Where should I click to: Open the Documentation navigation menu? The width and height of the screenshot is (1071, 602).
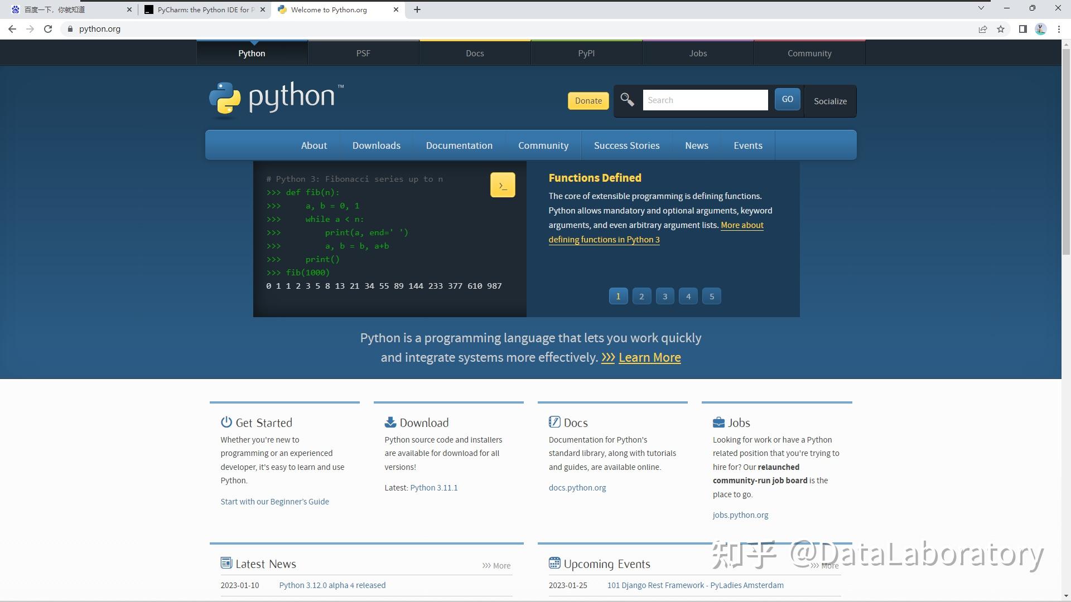tap(459, 145)
